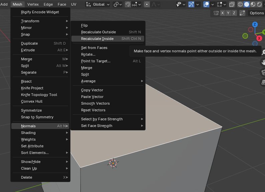Click the 3D cursor on the cube
The height and width of the screenshot is (192, 265).
(113, 163)
